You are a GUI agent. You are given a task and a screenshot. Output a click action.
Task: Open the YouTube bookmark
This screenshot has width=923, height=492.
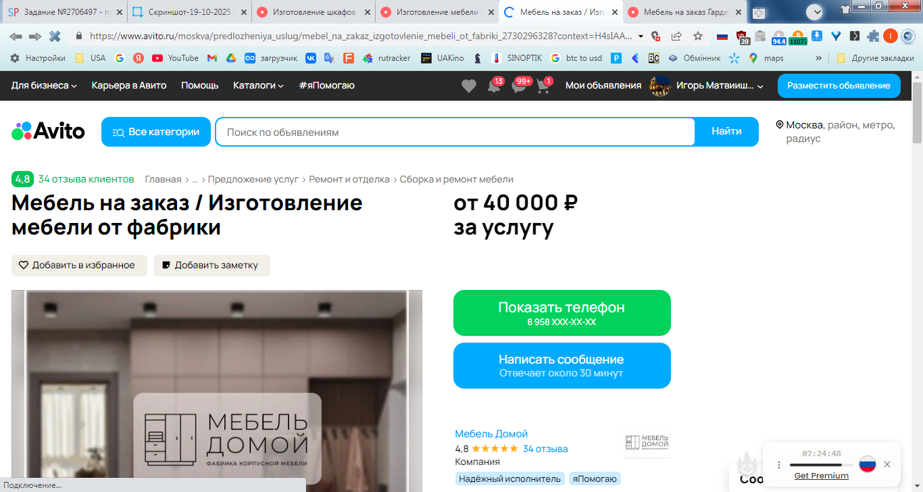[175, 58]
